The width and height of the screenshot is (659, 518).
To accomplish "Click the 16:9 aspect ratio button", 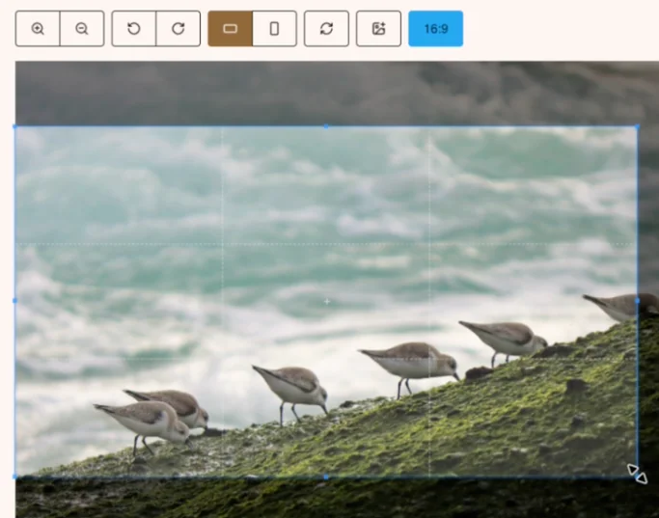I will (436, 29).
